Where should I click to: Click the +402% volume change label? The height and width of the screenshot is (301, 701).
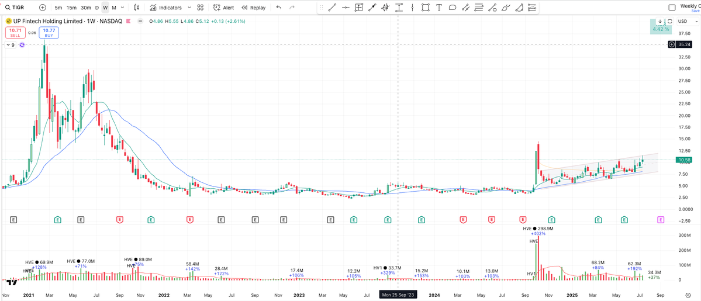[538, 233]
